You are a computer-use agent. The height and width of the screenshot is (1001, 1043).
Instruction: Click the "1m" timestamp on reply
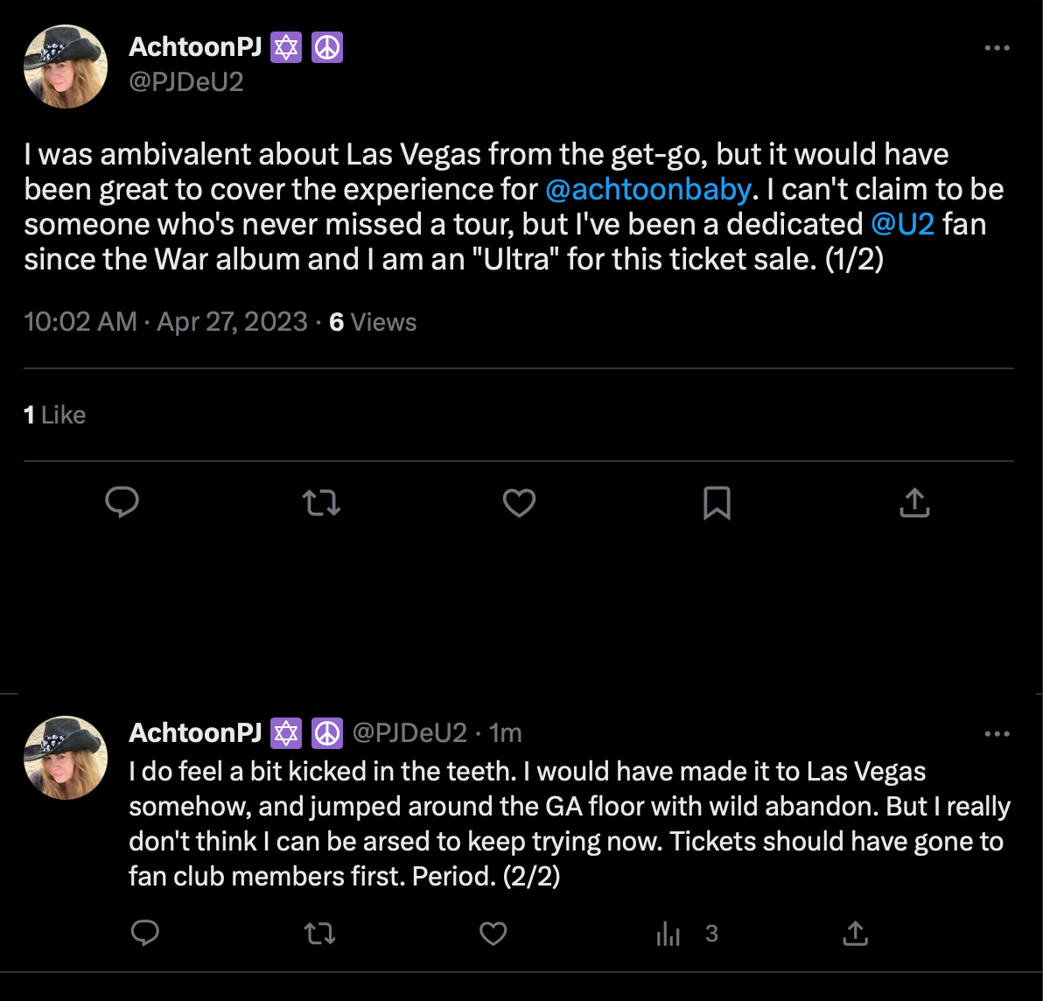(506, 732)
